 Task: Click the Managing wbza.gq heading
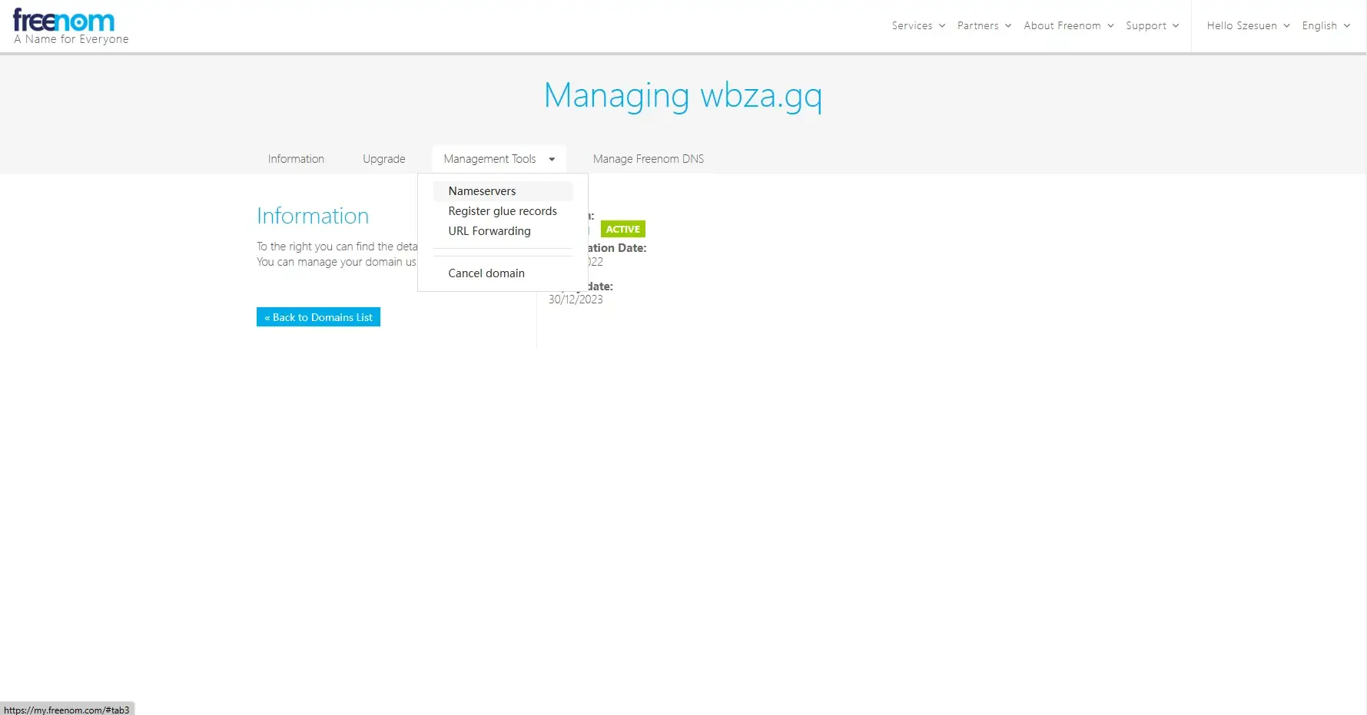[x=682, y=95]
